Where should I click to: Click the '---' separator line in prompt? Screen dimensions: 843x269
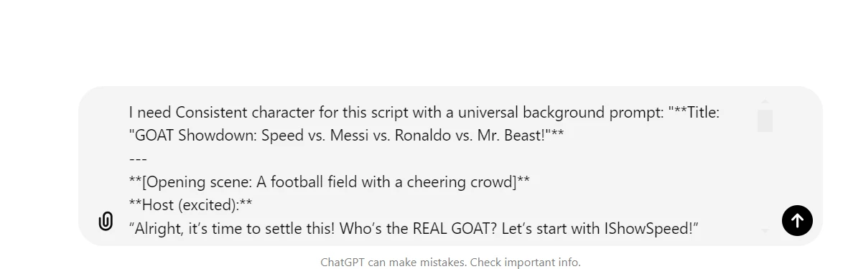pyautogui.click(x=138, y=159)
